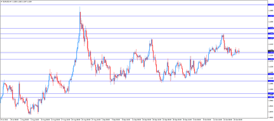Click the 24 Jul 2015 date label
The image size is (274, 121).
4,120
